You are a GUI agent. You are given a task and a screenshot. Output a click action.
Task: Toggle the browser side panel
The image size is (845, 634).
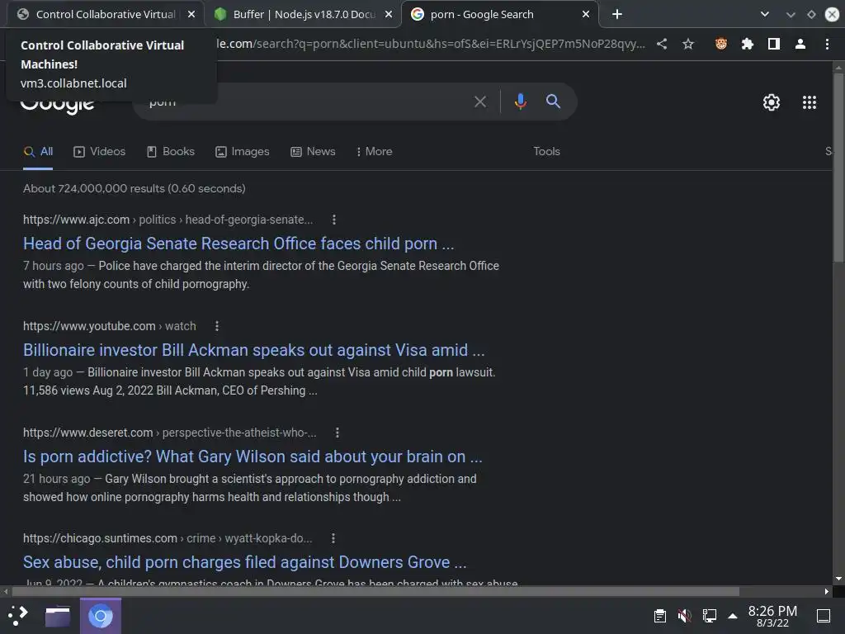(774, 45)
